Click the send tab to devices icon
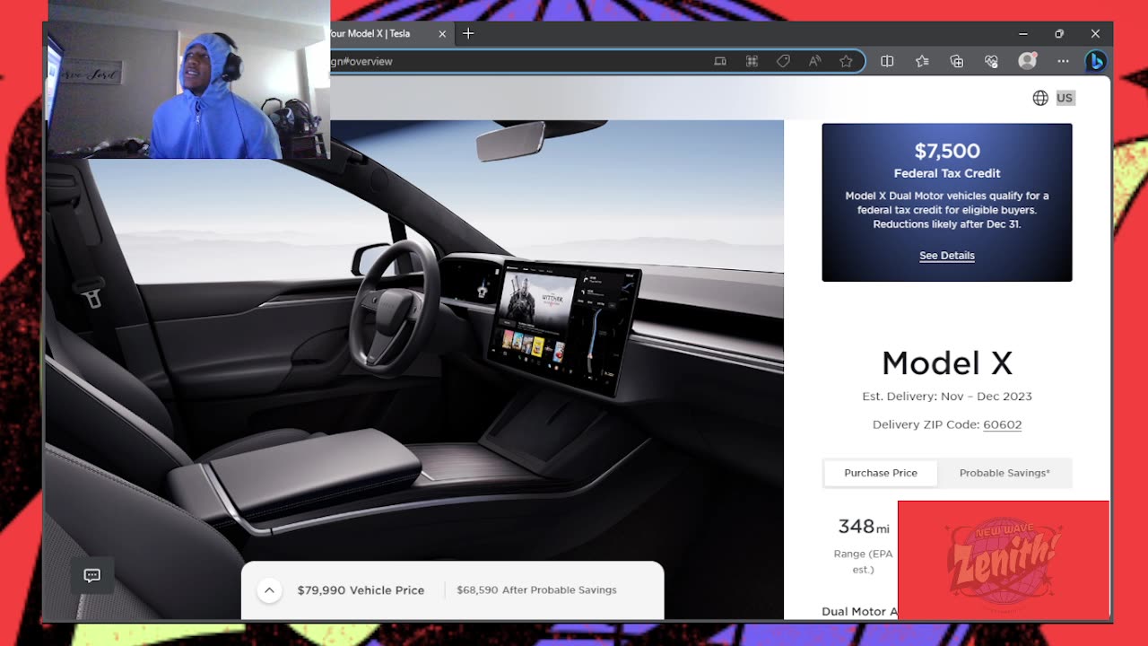1148x646 pixels. [720, 61]
